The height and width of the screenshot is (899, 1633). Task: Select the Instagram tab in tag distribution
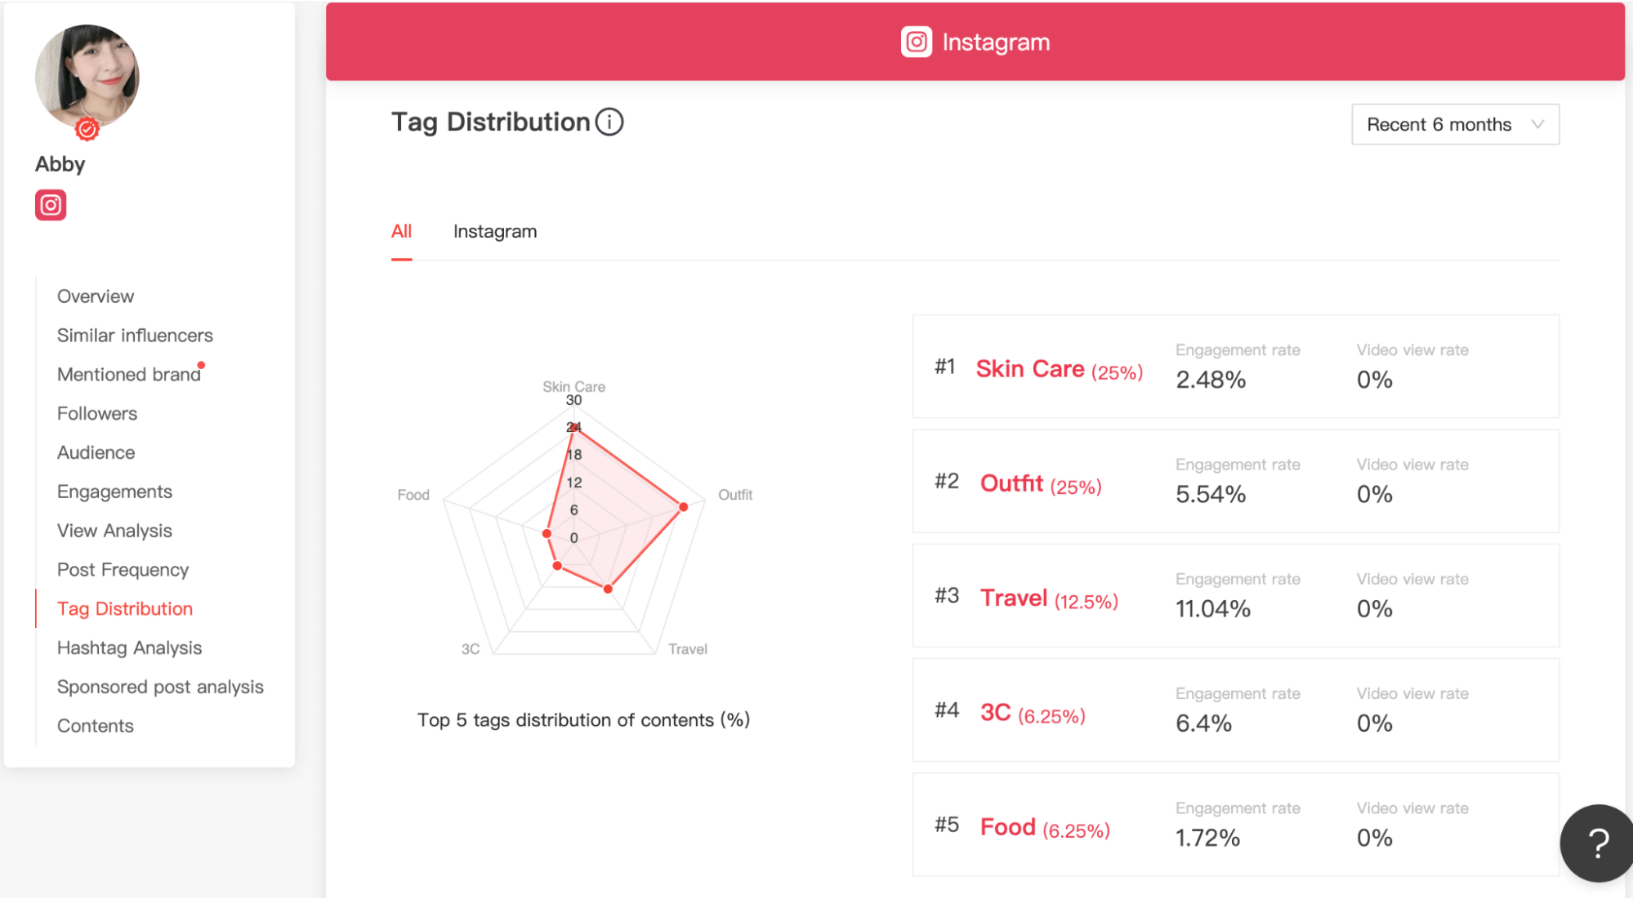[495, 230]
